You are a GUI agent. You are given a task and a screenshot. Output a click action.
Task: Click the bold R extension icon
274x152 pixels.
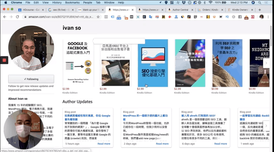(163, 17)
